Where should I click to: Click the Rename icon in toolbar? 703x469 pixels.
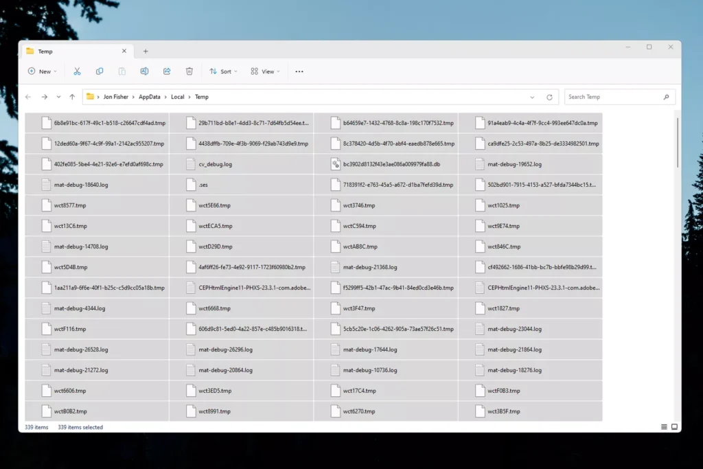144,71
